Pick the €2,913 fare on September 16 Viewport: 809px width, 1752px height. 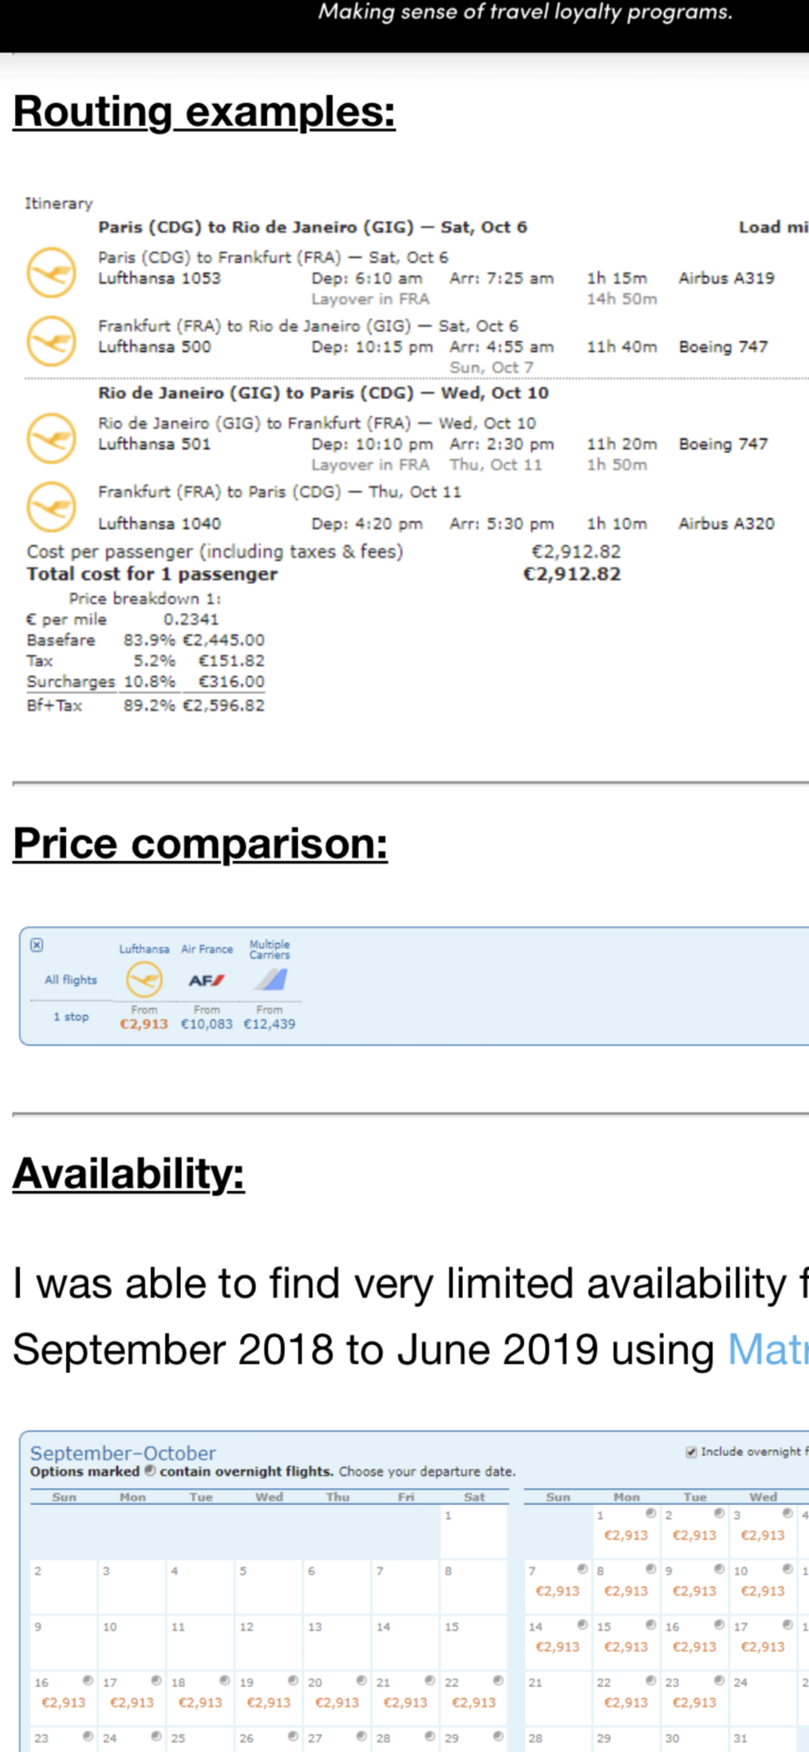coord(64,1703)
